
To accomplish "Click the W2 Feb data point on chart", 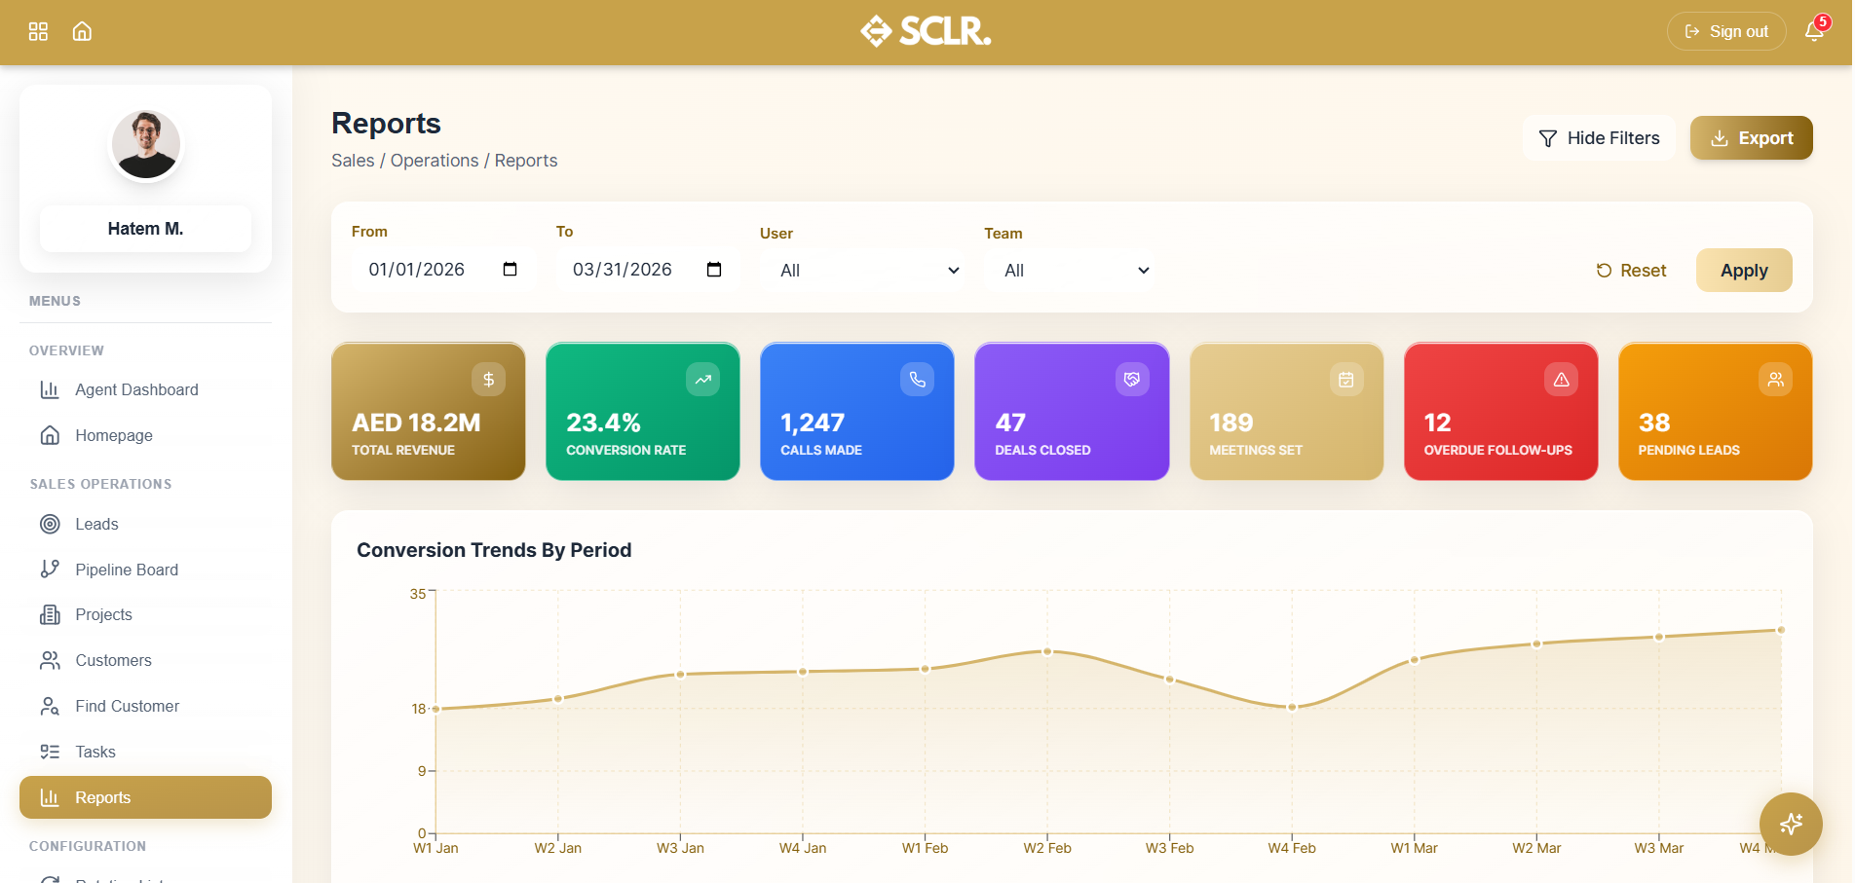I will (x=1047, y=651).
